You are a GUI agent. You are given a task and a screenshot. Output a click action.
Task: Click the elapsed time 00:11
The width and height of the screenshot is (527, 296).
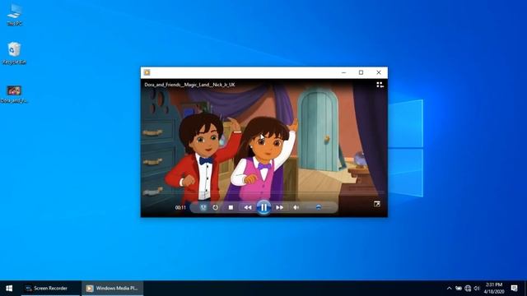(x=180, y=207)
